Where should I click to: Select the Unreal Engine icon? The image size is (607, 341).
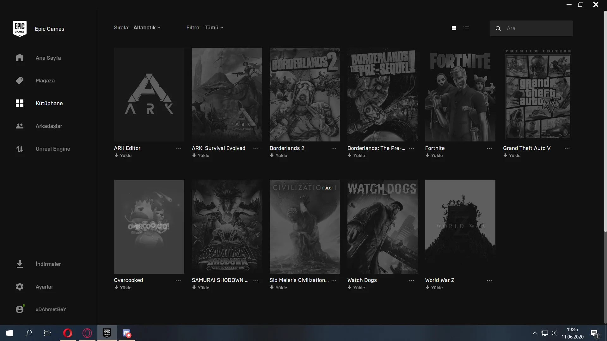click(19, 149)
